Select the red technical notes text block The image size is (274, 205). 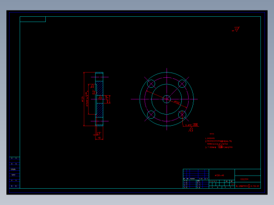[x=219, y=141]
